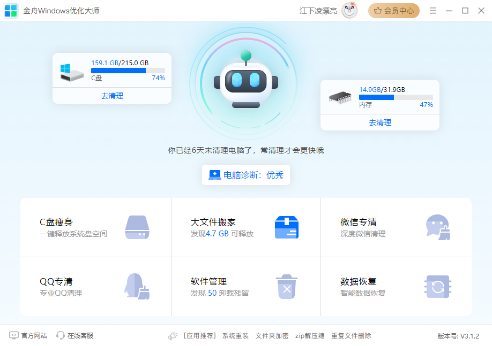Click the 大文件搬家 blue box icon
Image resolution: width=492 pixels, height=346 pixels.
pyautogui.click(x=287, y=227)
